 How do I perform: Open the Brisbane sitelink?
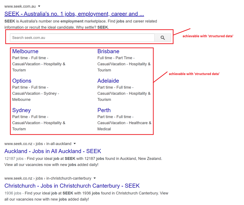click(x=108, y=51)
